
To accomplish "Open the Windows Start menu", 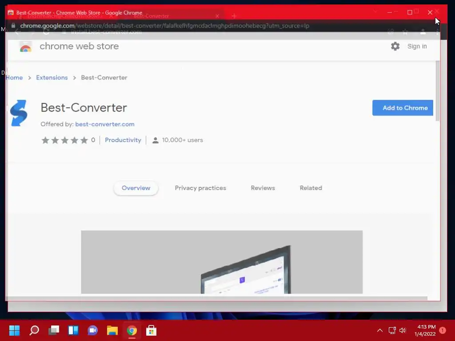I will point(14,330).
